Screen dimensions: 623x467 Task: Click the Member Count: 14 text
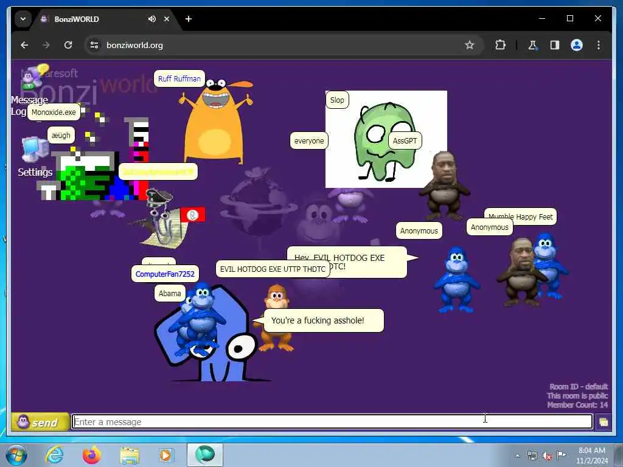[577, 405]
